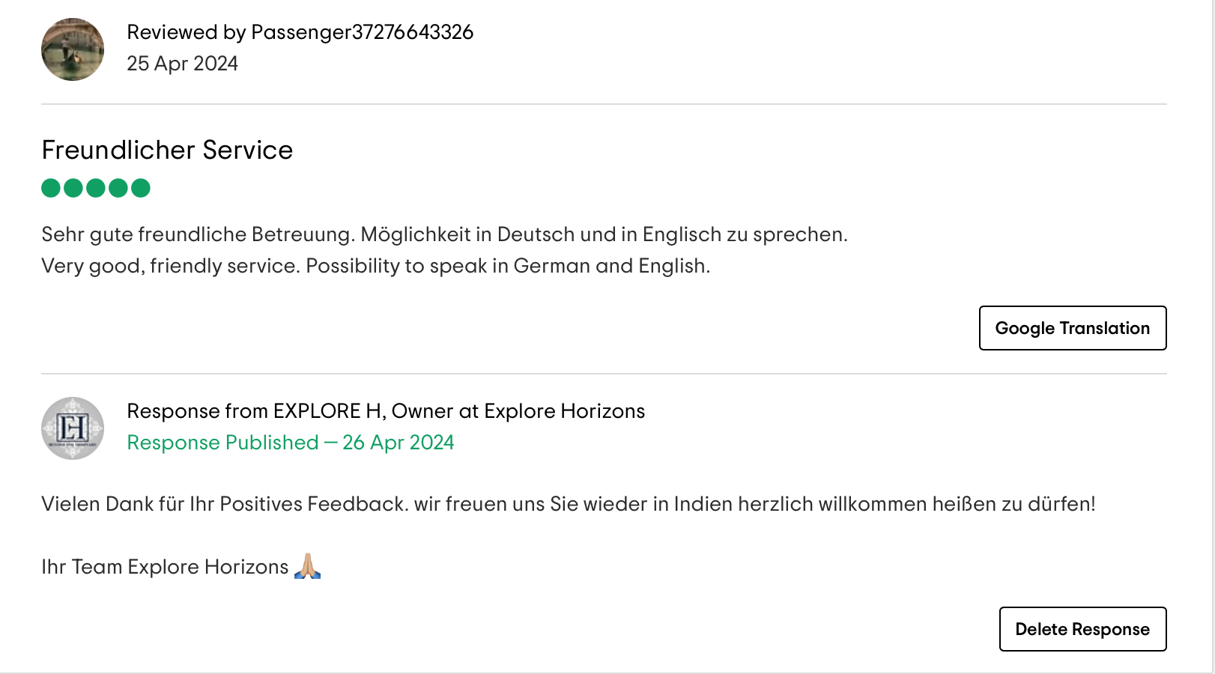Click the Response Published 26 Apr 2024 status
The image size is (1215, 674).
tap(291, 443)
